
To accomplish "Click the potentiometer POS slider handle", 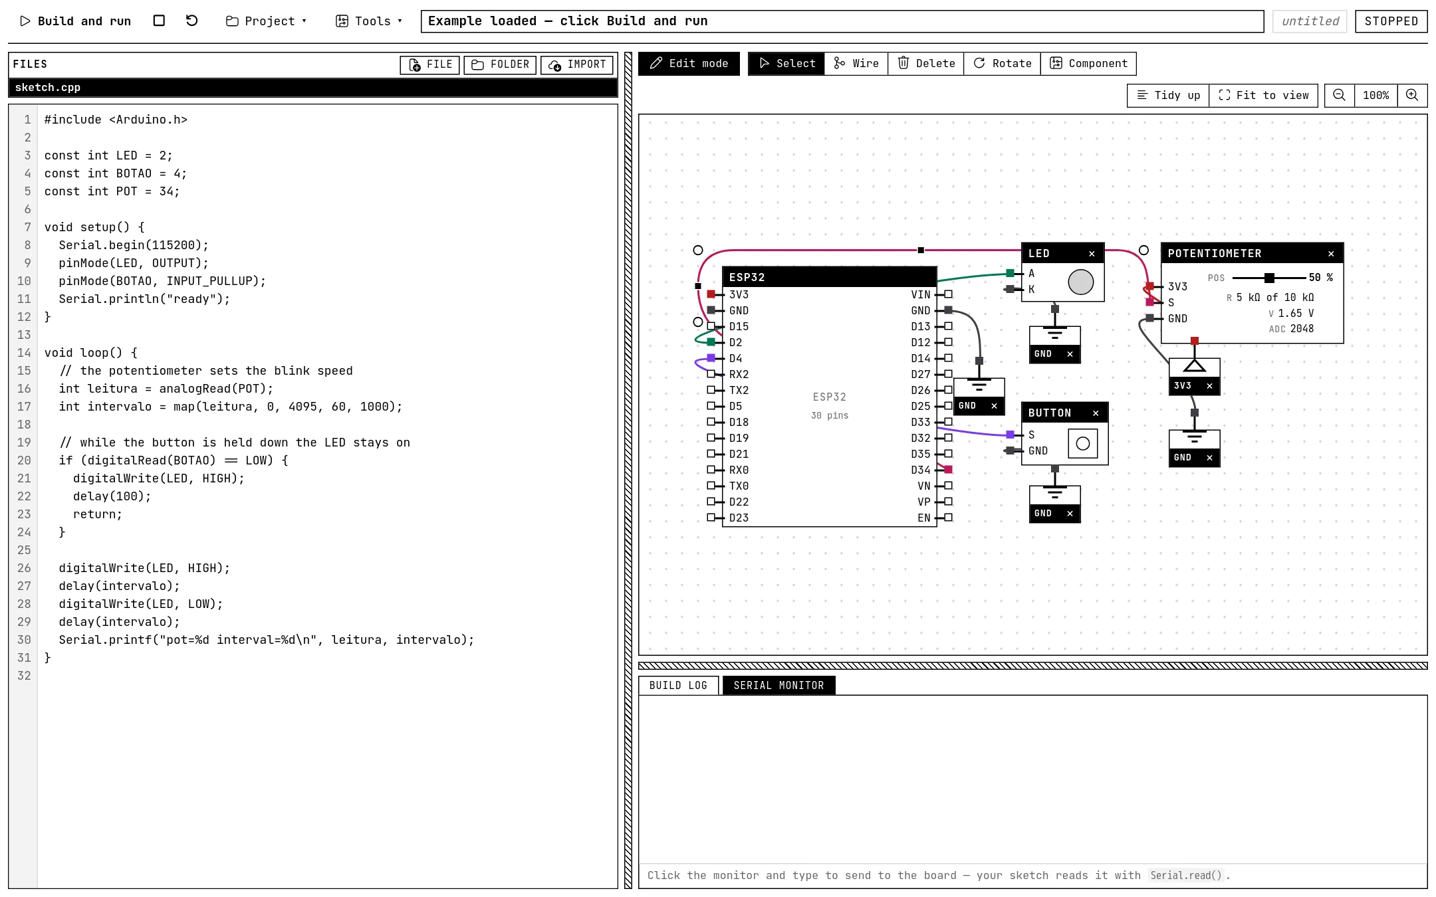I will [1269, 278].
